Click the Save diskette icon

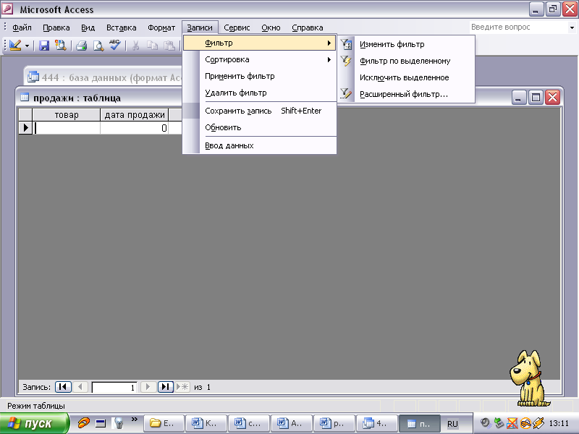click(x=44, y=46)
